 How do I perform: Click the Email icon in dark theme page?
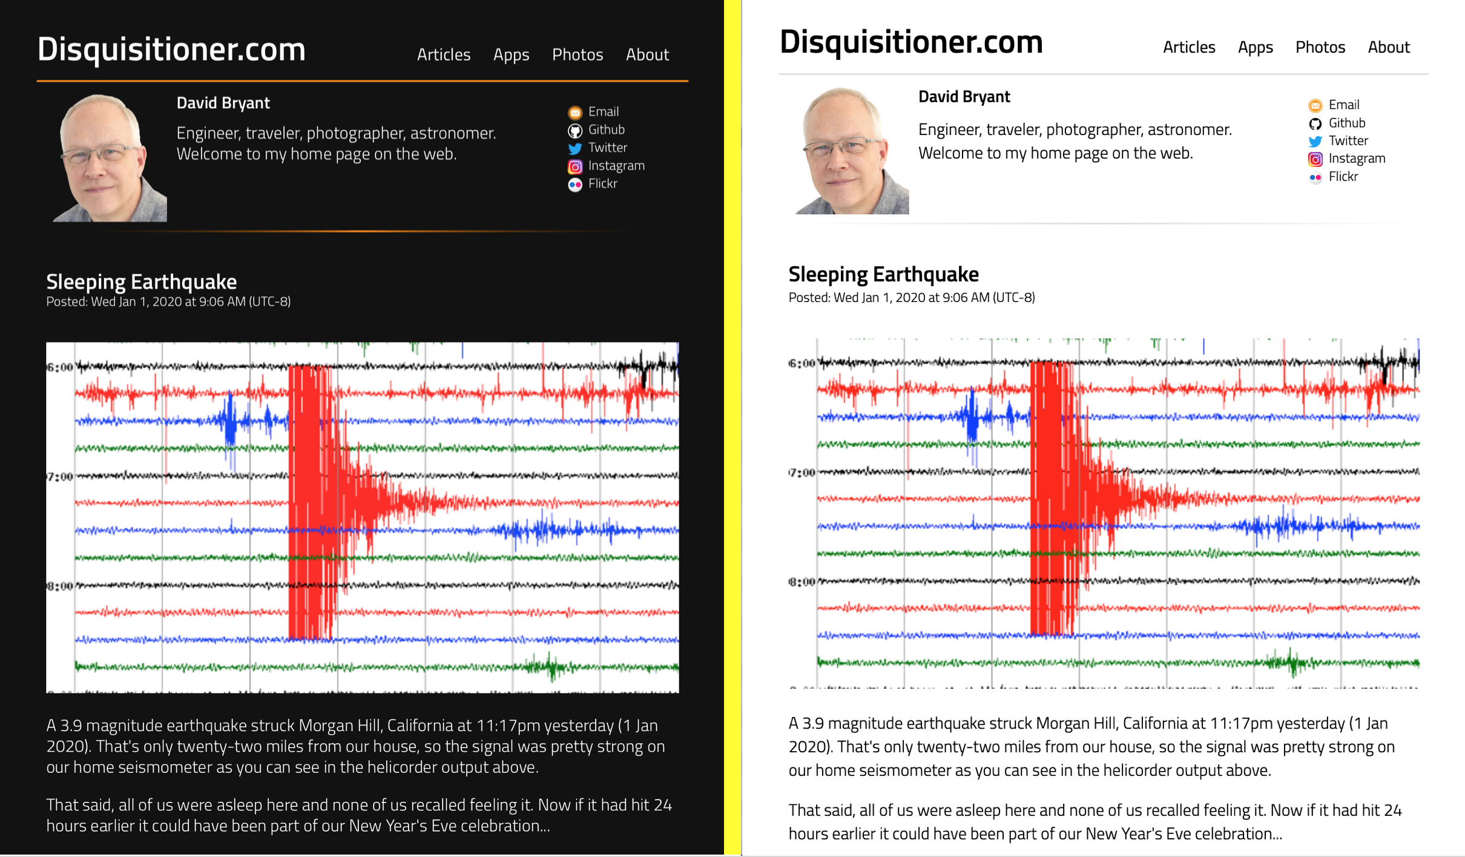pos(574,113)
